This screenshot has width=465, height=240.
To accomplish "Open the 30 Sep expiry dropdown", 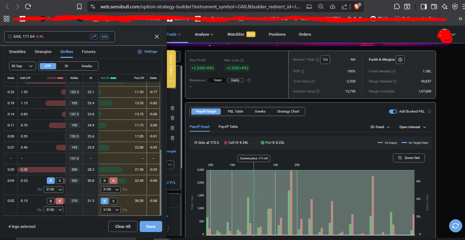I will pos(22,66).
